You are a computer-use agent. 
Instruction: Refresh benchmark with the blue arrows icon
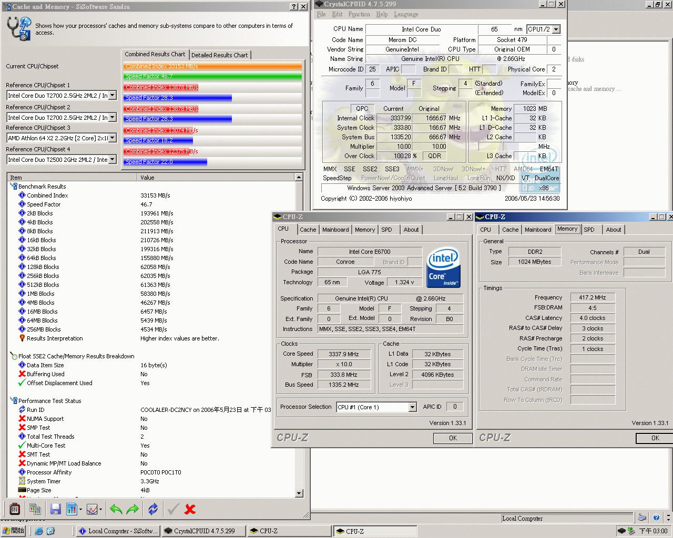tap(153, 509)
